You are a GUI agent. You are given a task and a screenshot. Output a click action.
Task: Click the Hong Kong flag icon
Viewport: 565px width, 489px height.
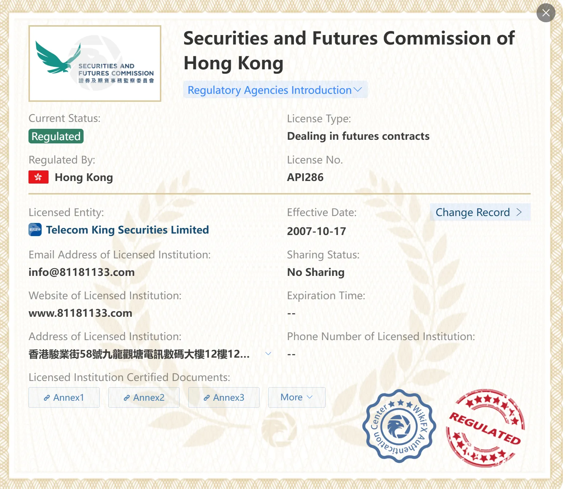(39, 177)
